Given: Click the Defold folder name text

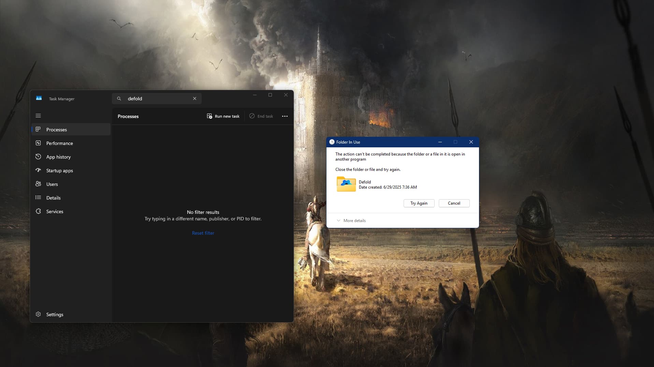Looking at the screenshot, I should 365,182.
